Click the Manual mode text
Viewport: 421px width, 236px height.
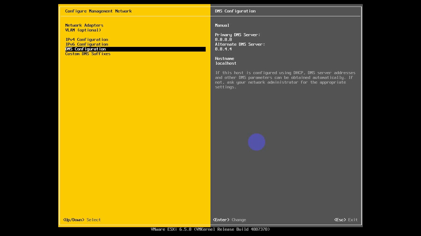click(222, 25)
